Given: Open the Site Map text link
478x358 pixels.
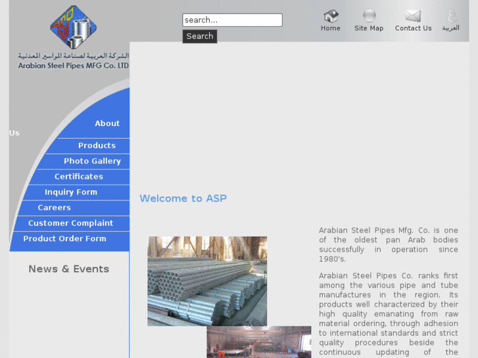Looking at the screenshot, I should (369, 28).
